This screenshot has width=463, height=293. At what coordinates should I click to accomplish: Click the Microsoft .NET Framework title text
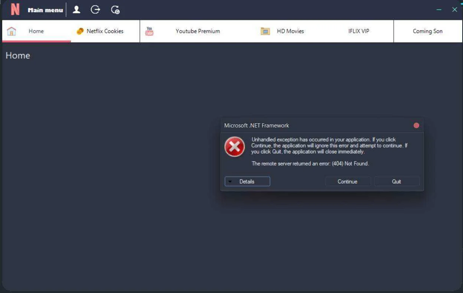257,126
